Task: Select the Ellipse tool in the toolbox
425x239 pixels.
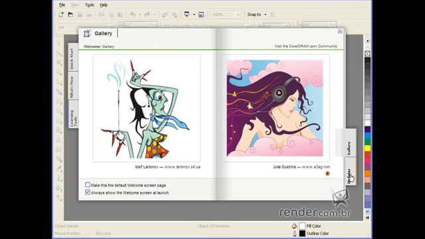Action: [x=59, y=111]
